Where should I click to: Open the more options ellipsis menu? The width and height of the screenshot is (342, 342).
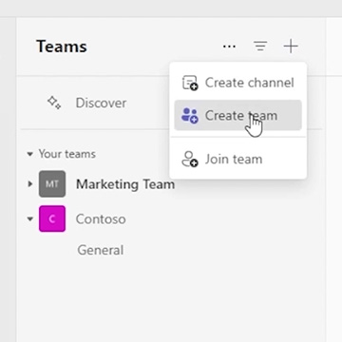[229, 47]
